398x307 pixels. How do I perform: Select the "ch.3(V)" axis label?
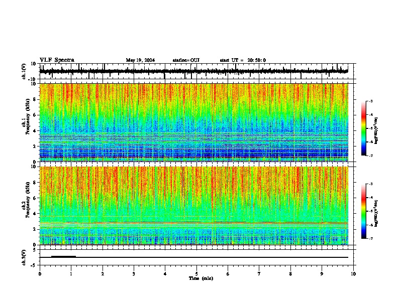[x=24, y=258]
